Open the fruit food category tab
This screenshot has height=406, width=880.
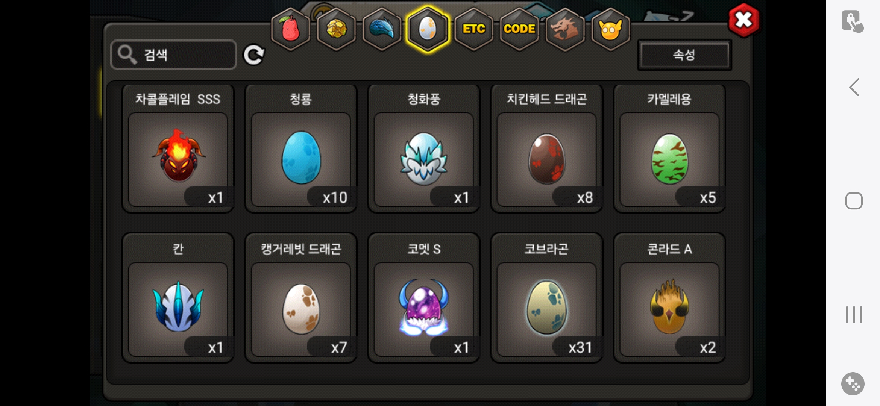point(290,29)
